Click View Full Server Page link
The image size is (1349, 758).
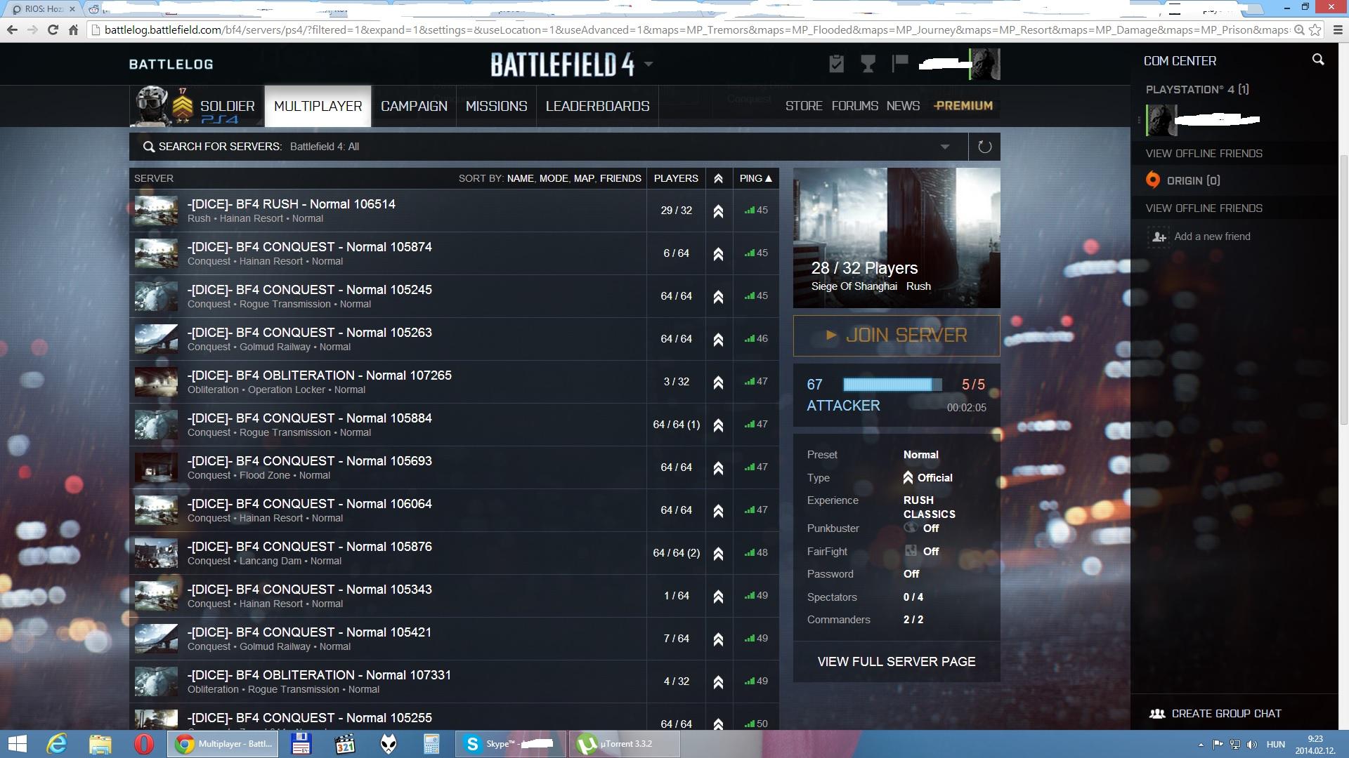pyautogui.click(x=896, y=662)
